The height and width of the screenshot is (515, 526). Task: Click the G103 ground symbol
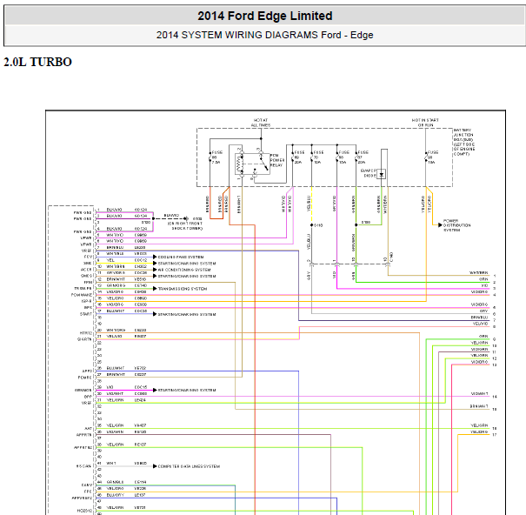(186, 218)
